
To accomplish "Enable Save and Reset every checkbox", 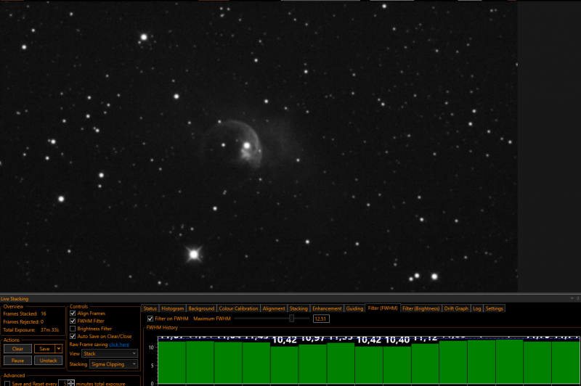I will click(7, 384).
